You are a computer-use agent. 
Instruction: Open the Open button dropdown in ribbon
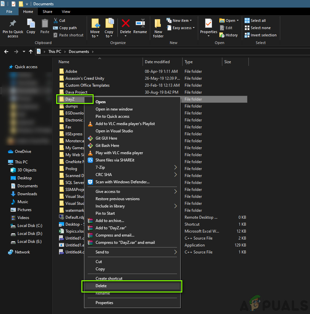[x=238, y=21]
